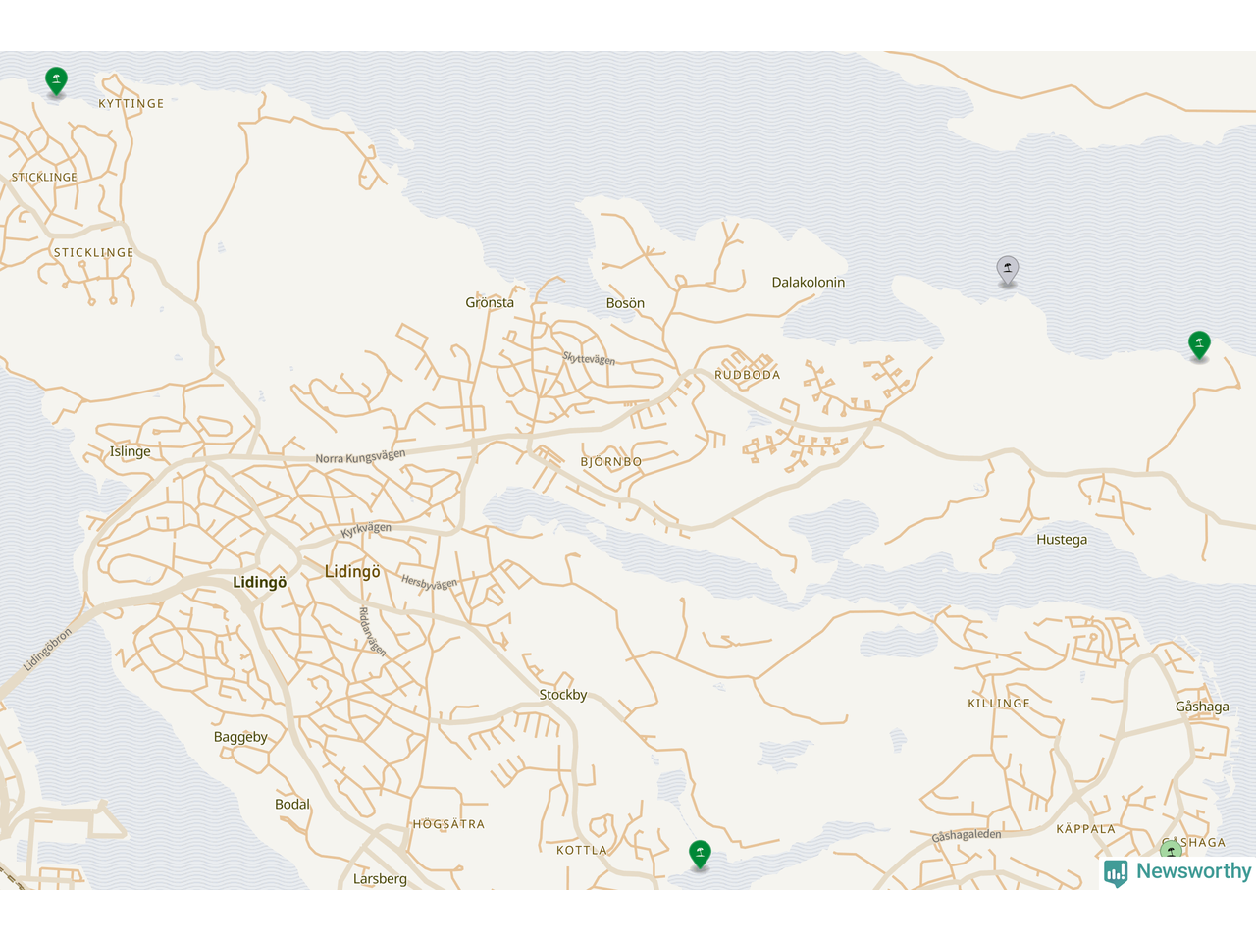Click the Bodal place label
1256x942 pixels.
(292, 804)
